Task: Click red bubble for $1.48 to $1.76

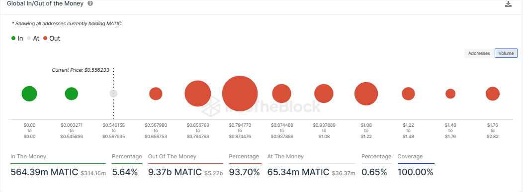Action: point(450,94)
